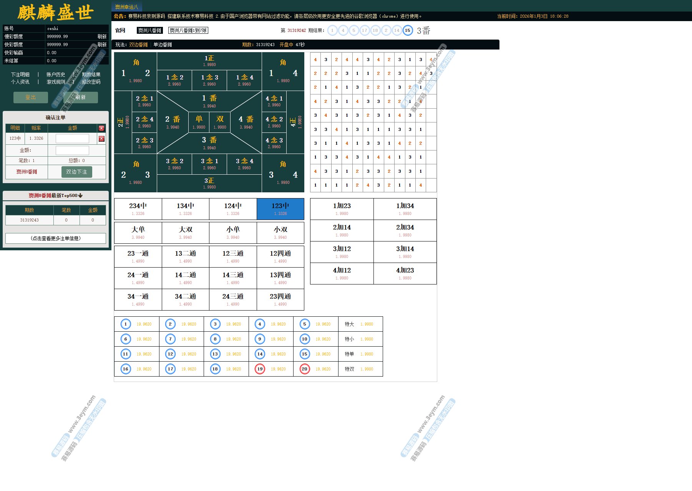Switch play mode to 单边番摊

(x=163, y=45)
